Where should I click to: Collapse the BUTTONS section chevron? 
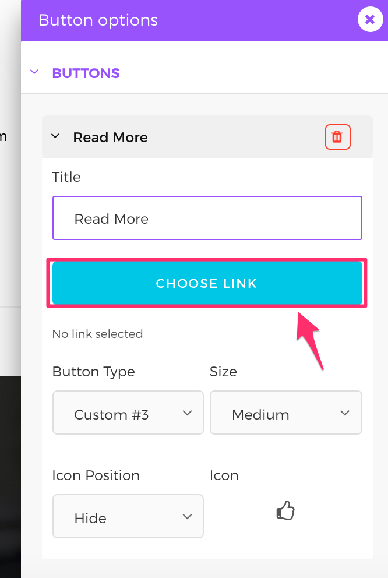coord(34,73)
